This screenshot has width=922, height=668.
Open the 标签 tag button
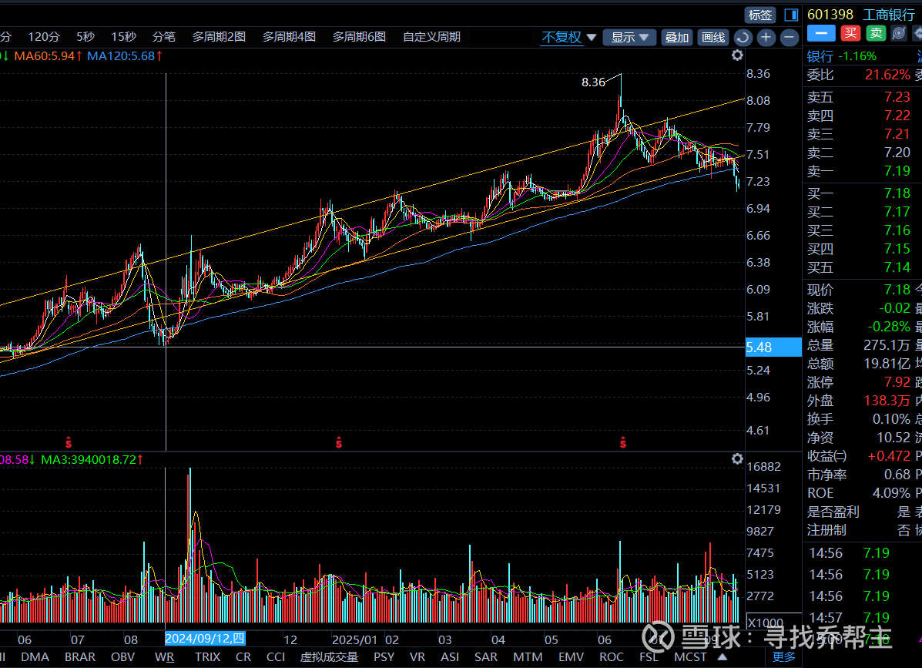[759, 15]
